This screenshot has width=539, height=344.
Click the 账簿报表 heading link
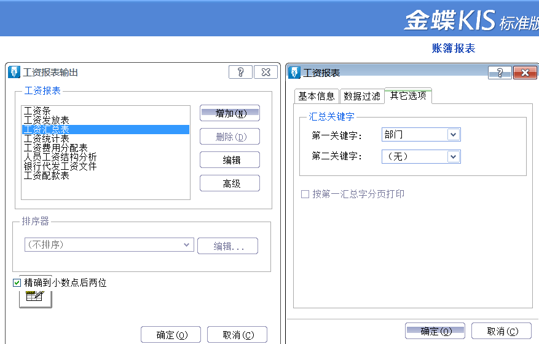coord(454,48)
